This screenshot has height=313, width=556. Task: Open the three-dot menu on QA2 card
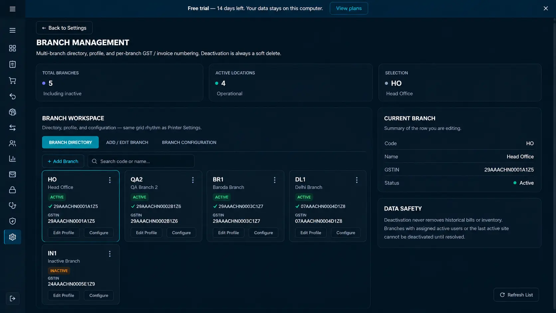193,180
